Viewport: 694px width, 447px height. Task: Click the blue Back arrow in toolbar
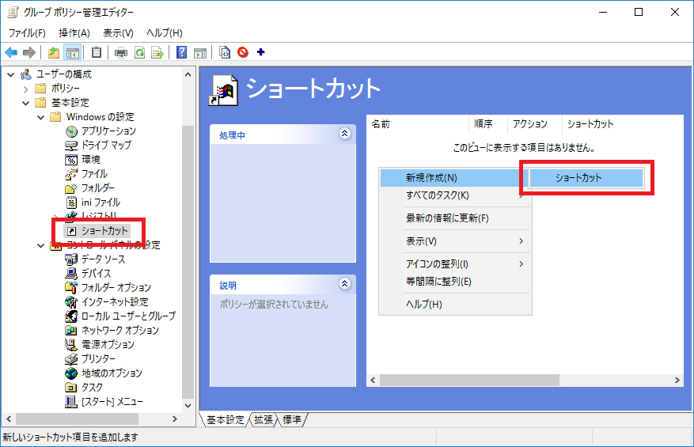point(11,53)
